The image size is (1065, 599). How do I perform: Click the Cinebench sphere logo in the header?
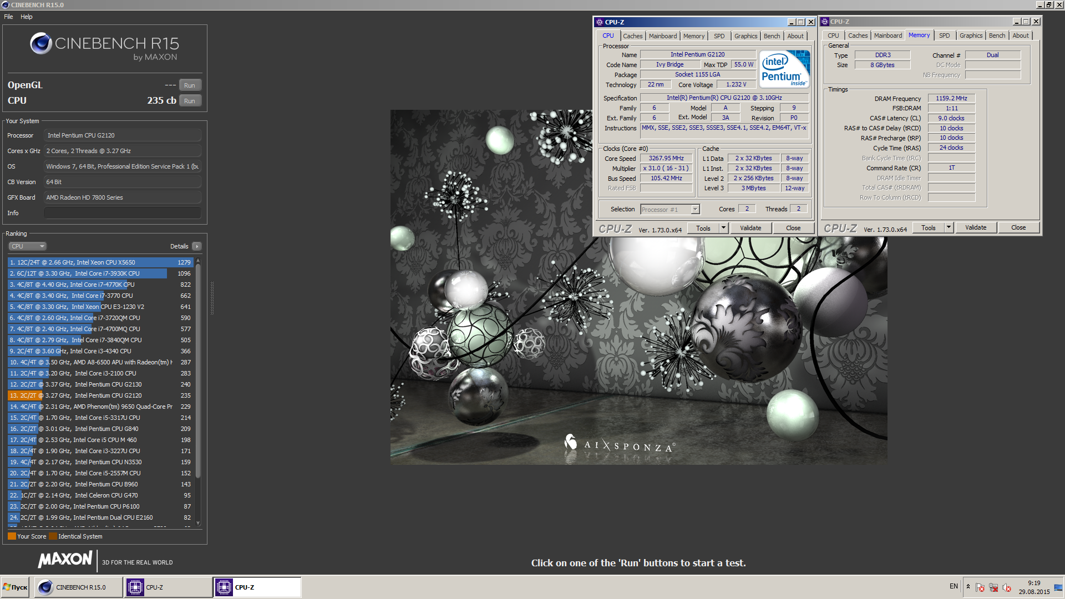coord(41,43)
